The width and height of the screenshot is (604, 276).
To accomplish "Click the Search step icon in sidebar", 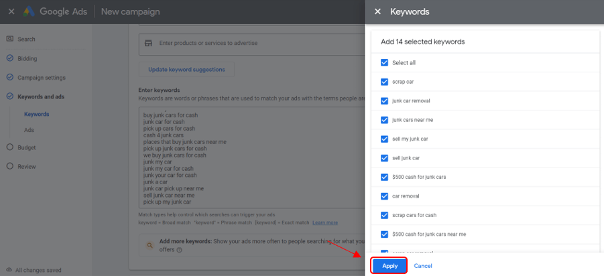I will (x=10, y=39).
